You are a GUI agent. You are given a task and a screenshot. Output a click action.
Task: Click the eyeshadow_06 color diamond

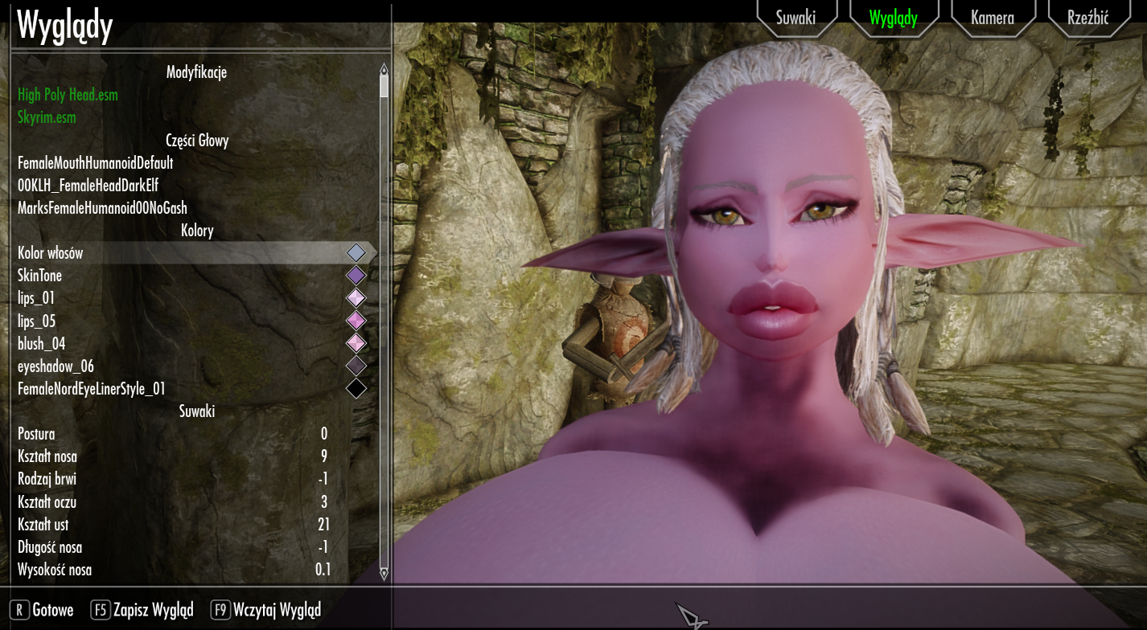[x=356, y=366]
